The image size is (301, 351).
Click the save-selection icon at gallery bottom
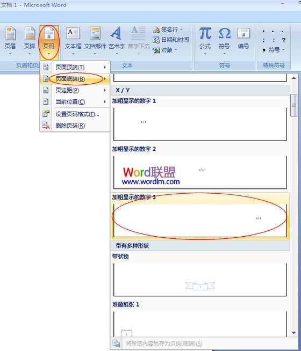point(116,343)
